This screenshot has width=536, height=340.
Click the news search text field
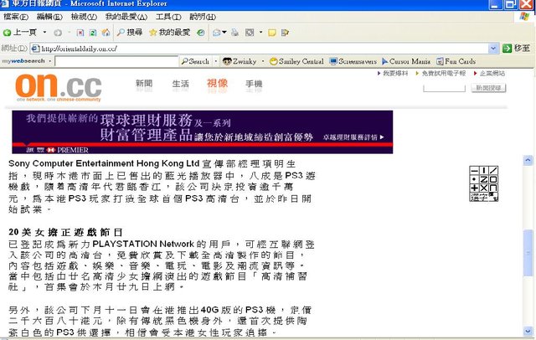click(444, 88)
